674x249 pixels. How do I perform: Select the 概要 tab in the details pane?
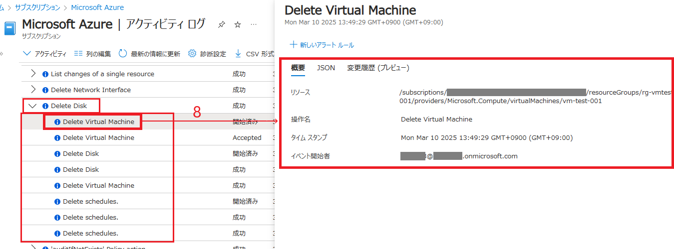click(298, 68)
